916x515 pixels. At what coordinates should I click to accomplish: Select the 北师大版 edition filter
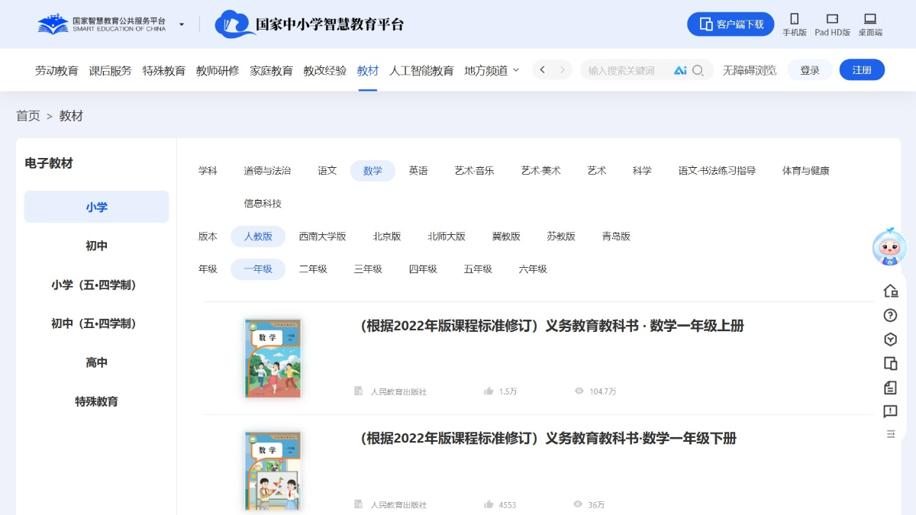tap(447, 237)
